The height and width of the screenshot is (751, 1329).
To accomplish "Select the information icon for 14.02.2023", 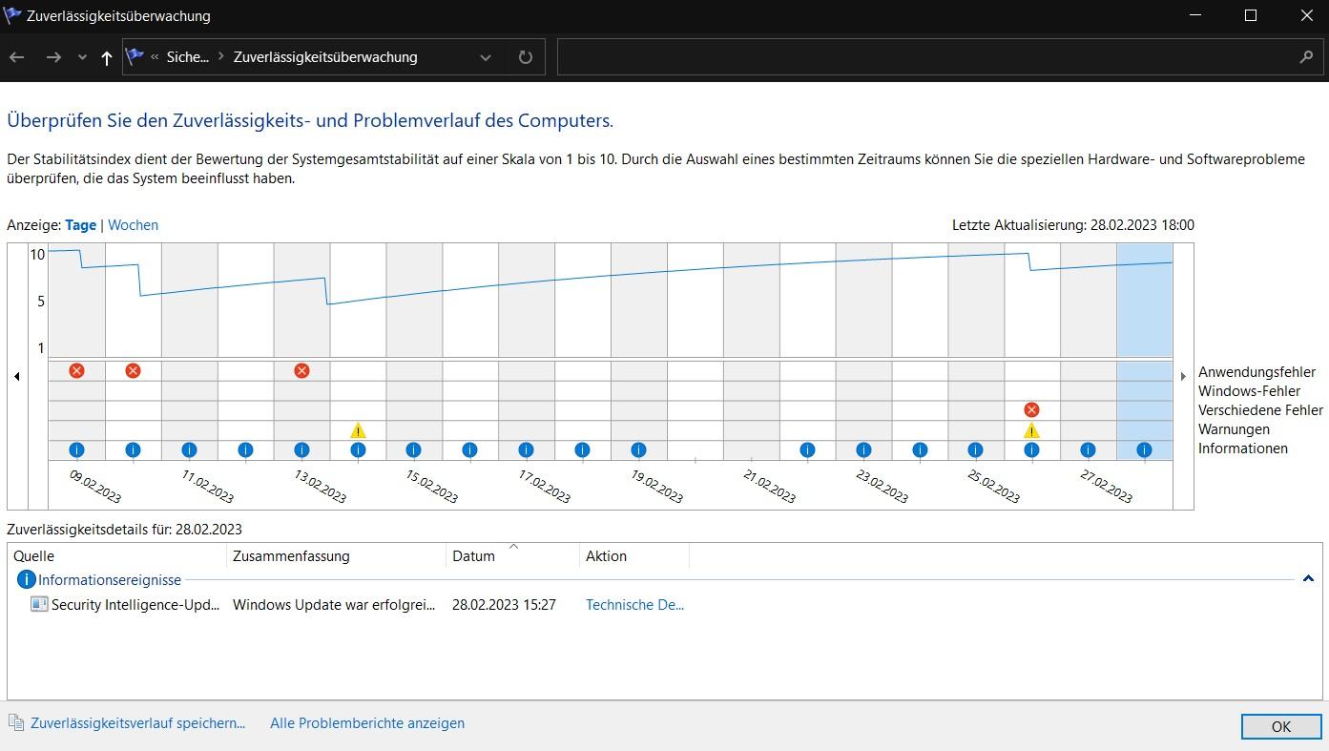I will pos(358,449).
